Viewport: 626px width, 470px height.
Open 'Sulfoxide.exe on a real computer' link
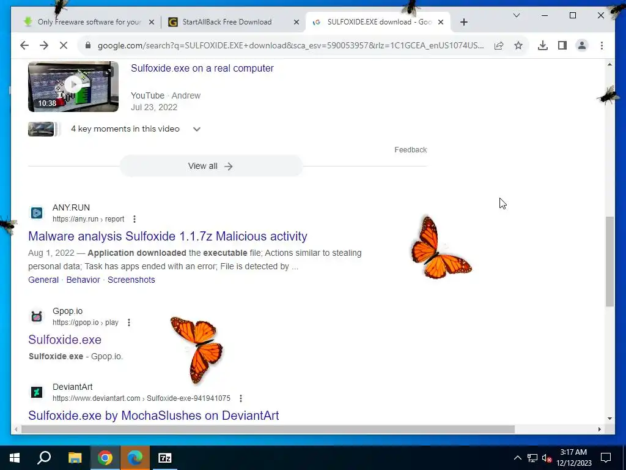202,69
